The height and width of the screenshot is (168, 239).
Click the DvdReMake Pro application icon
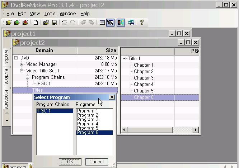tap(5, 5)
